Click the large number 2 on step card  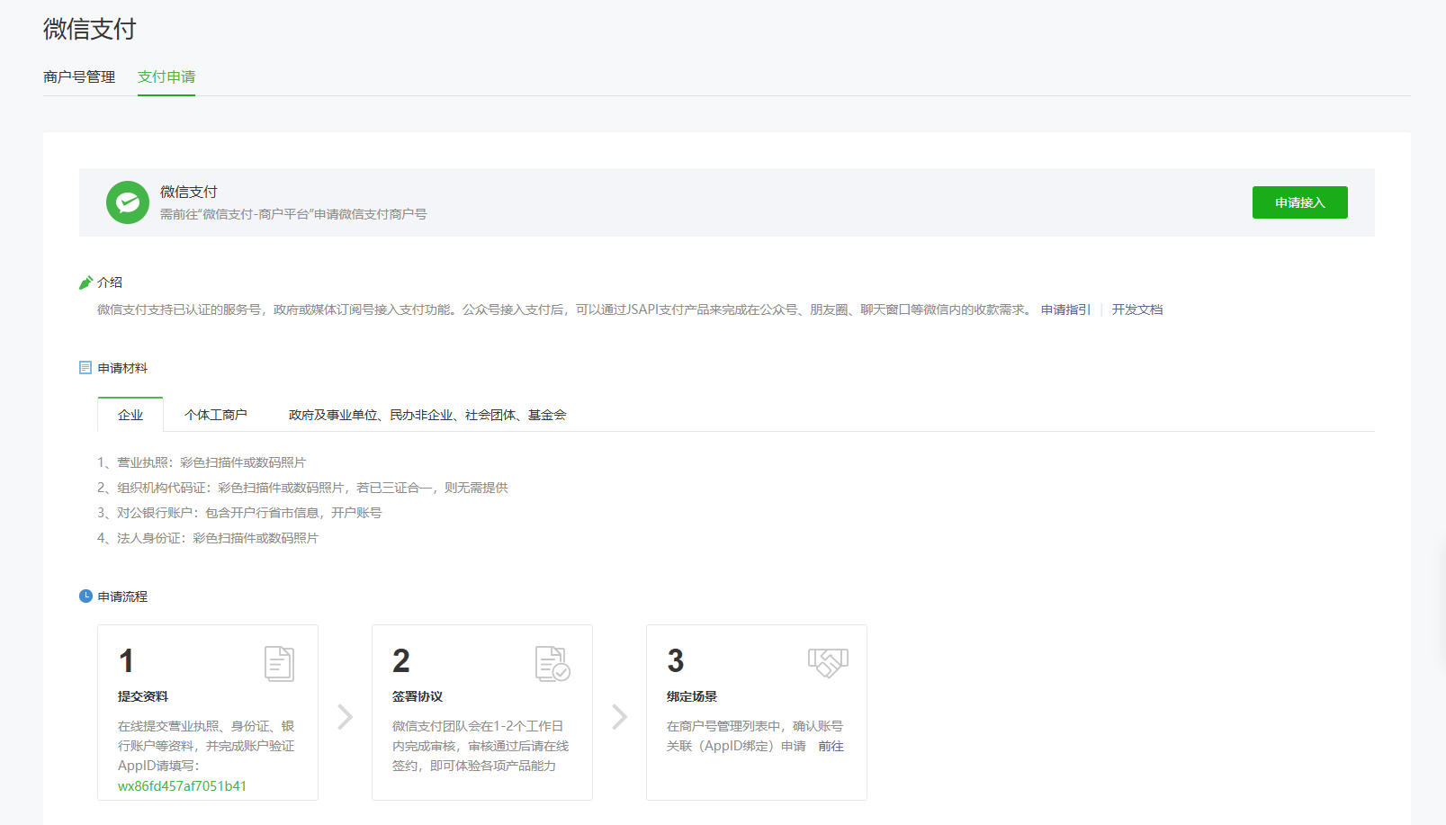pos(401,661)
